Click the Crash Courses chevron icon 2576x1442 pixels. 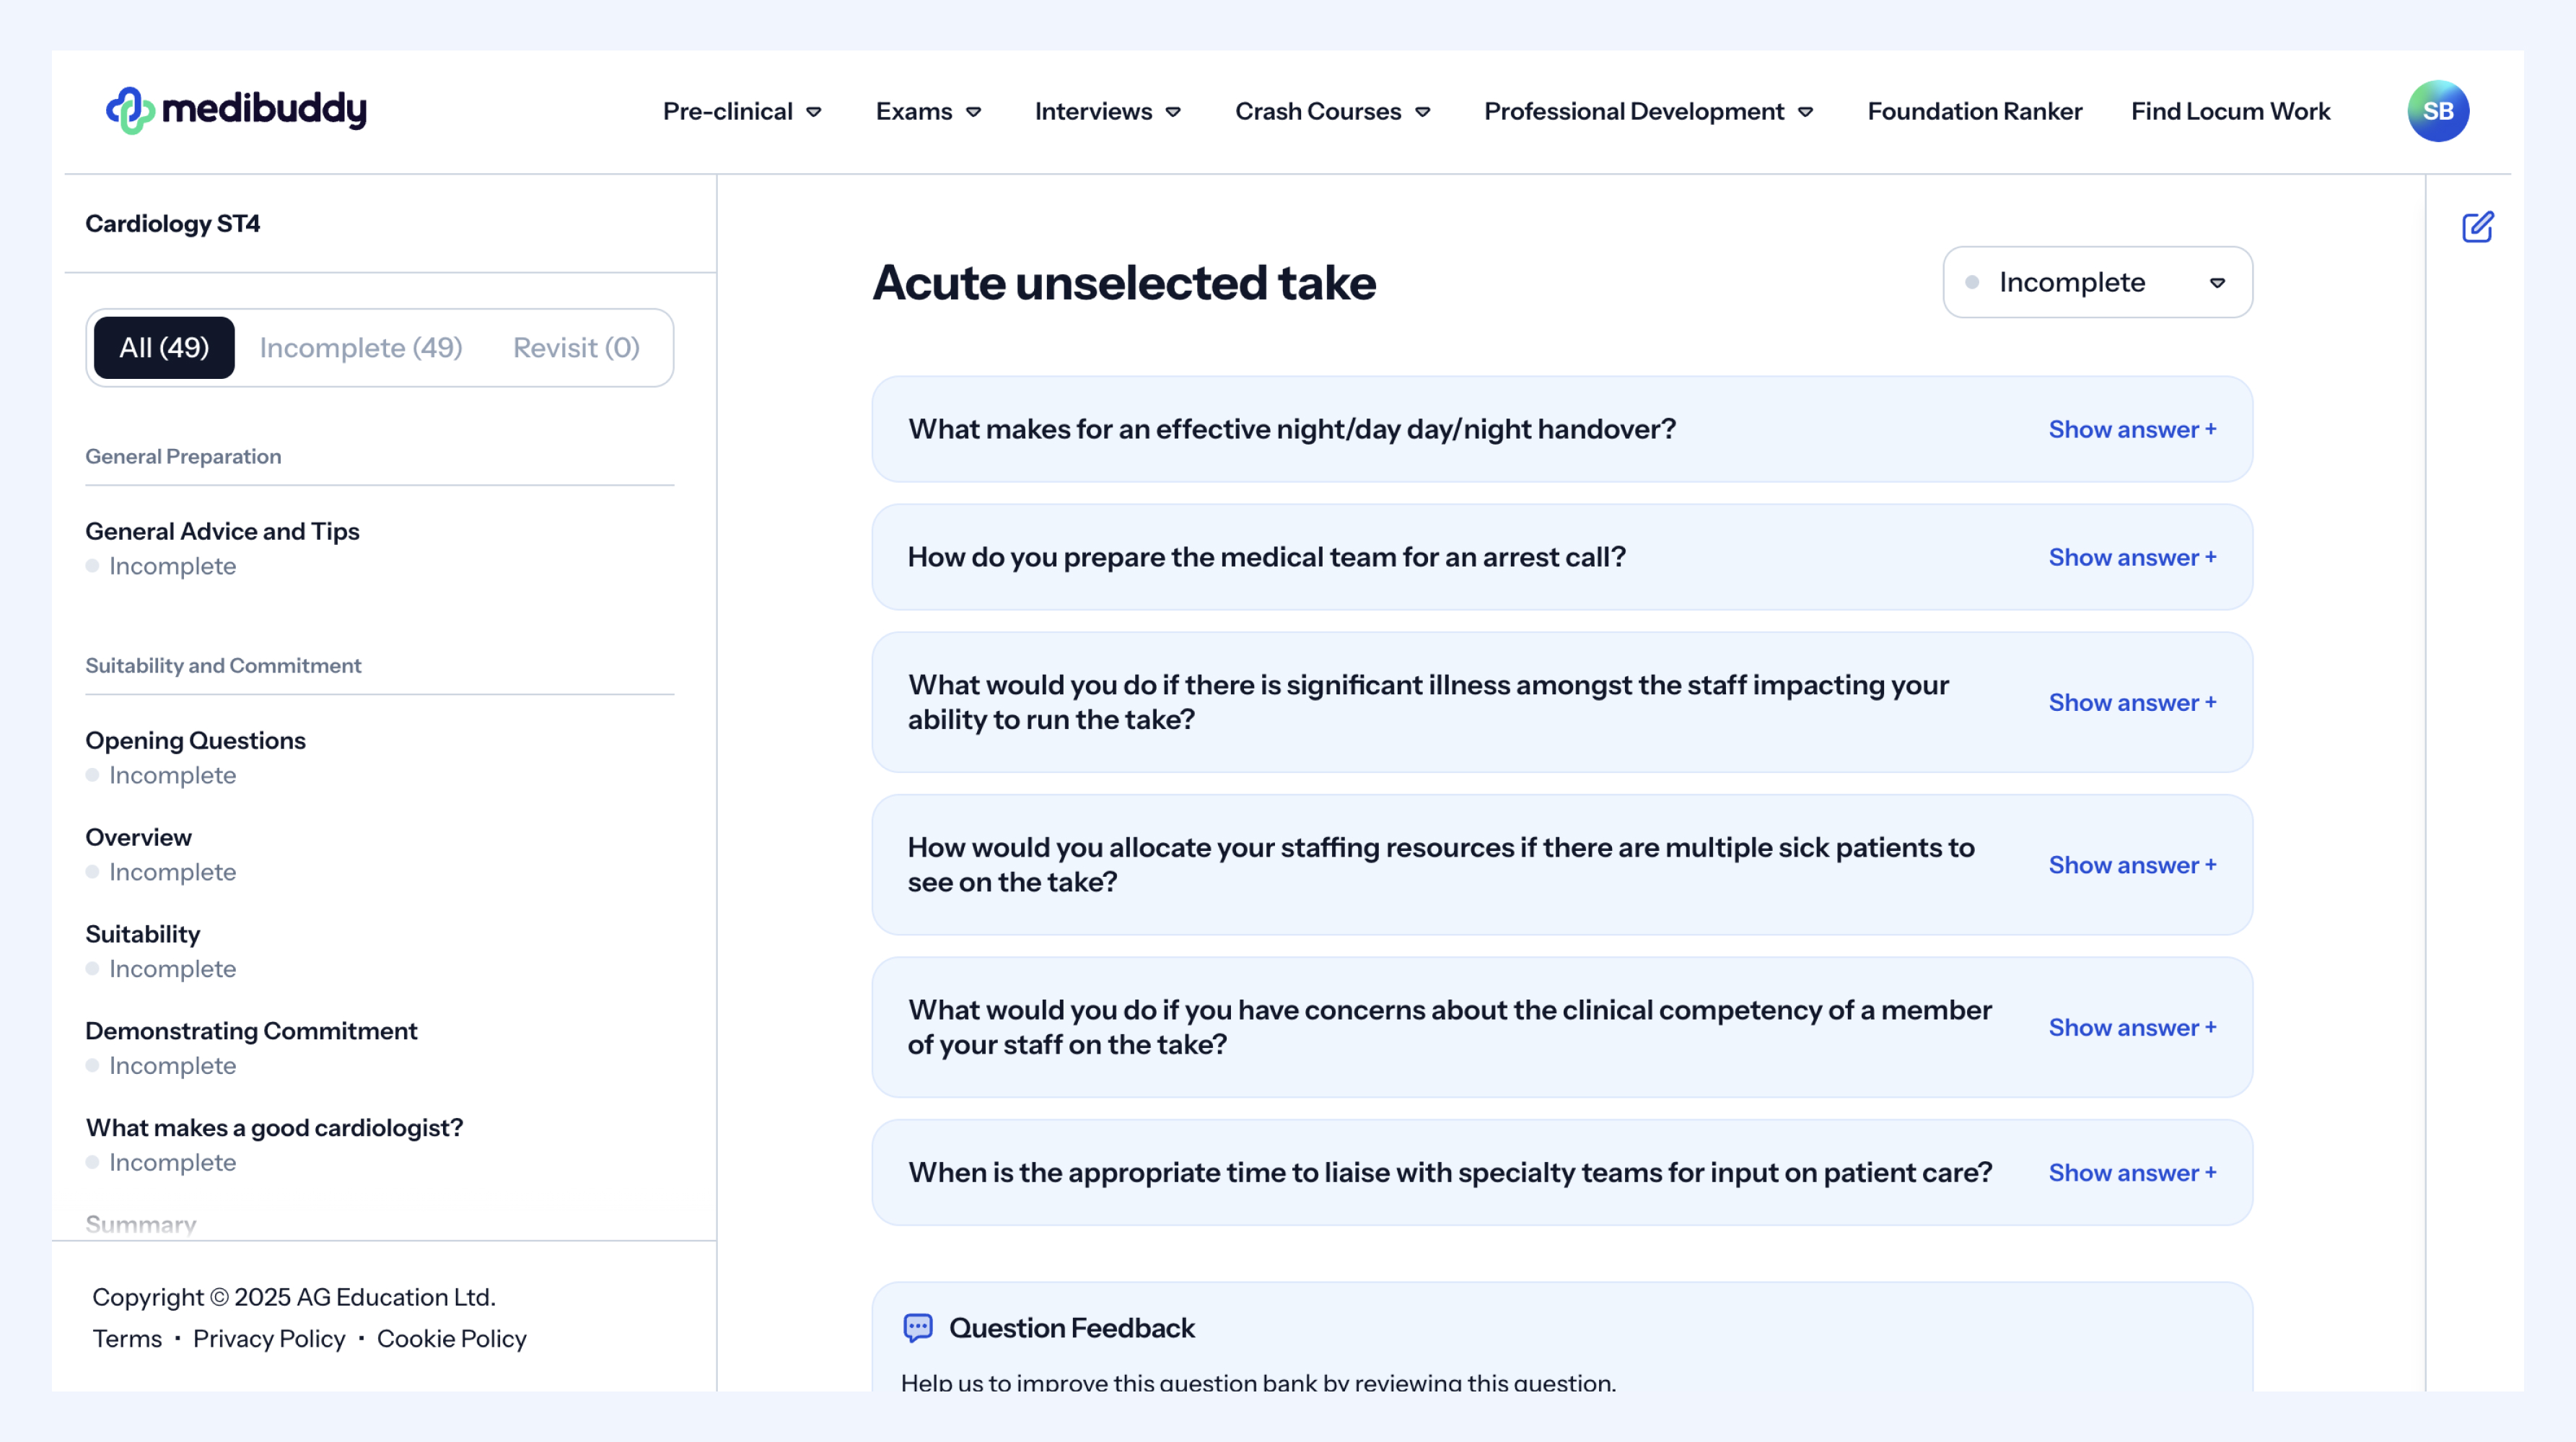pyautogui.click(x=1422, y=112)
